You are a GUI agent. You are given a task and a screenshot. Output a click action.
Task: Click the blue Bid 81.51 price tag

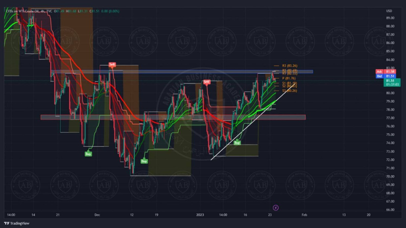click(x=386, y=76)
